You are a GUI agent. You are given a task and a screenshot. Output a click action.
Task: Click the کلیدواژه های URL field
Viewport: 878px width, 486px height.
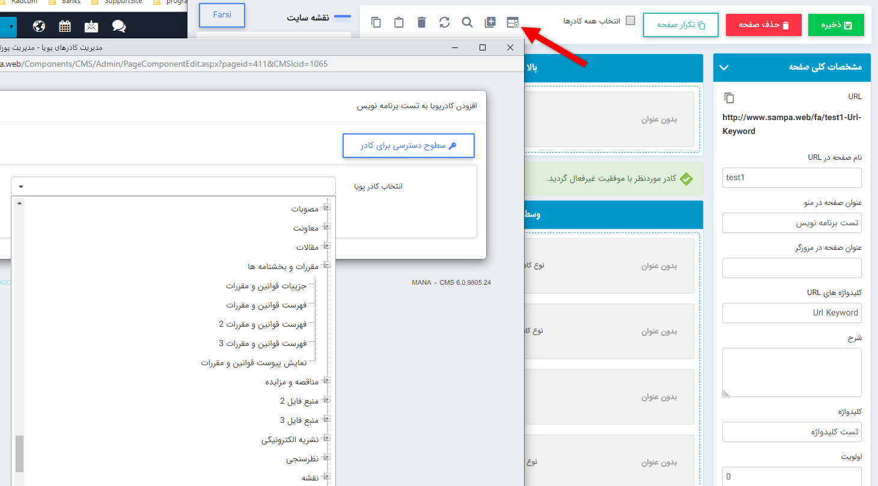(x=791, y=313)
